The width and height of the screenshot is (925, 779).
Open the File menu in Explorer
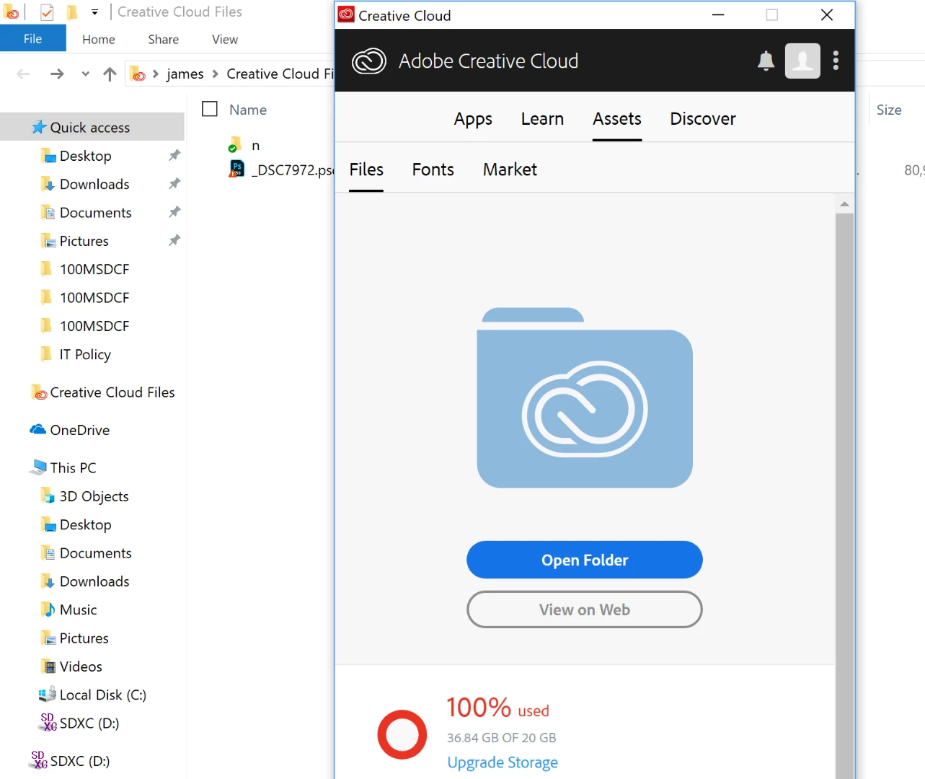pos(32,39)
